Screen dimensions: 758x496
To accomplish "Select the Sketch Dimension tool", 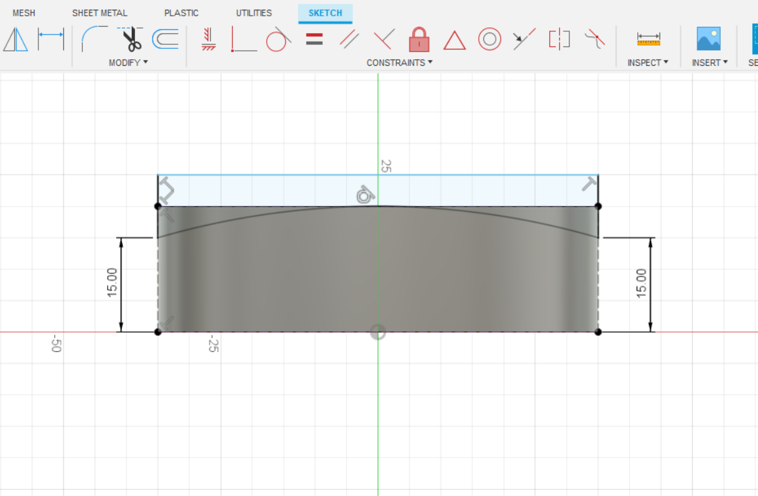I will click(x=51, y=39).
